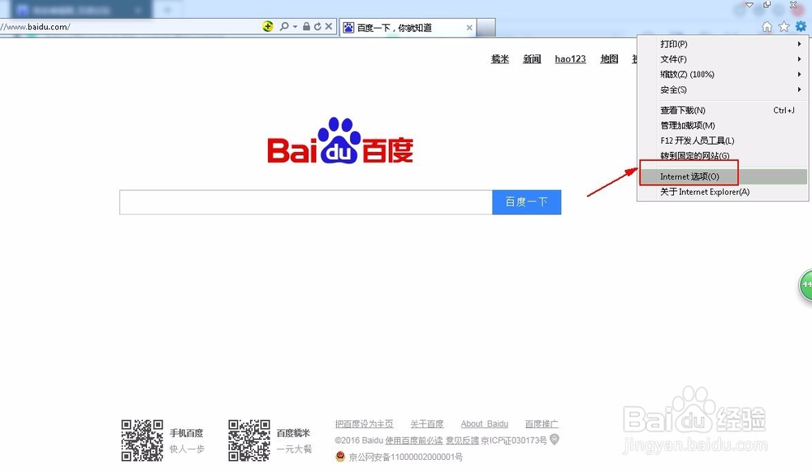Click the 百度糯米 QR code
Image resolution: width=812 pixels, height=473 pixels.
pos(249,440)
